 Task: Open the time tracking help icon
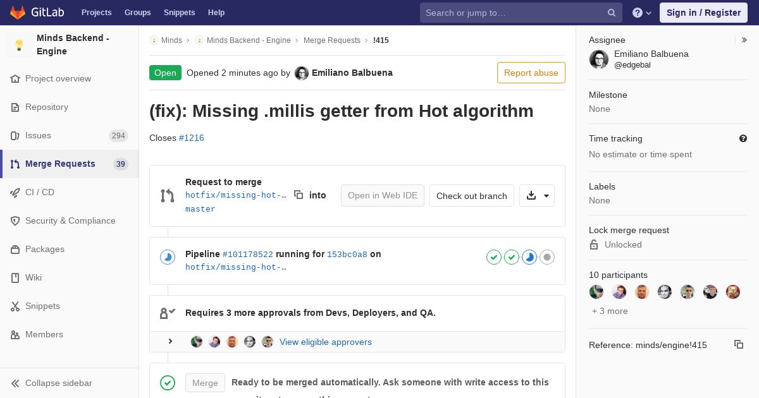click(x=743, y=138)
